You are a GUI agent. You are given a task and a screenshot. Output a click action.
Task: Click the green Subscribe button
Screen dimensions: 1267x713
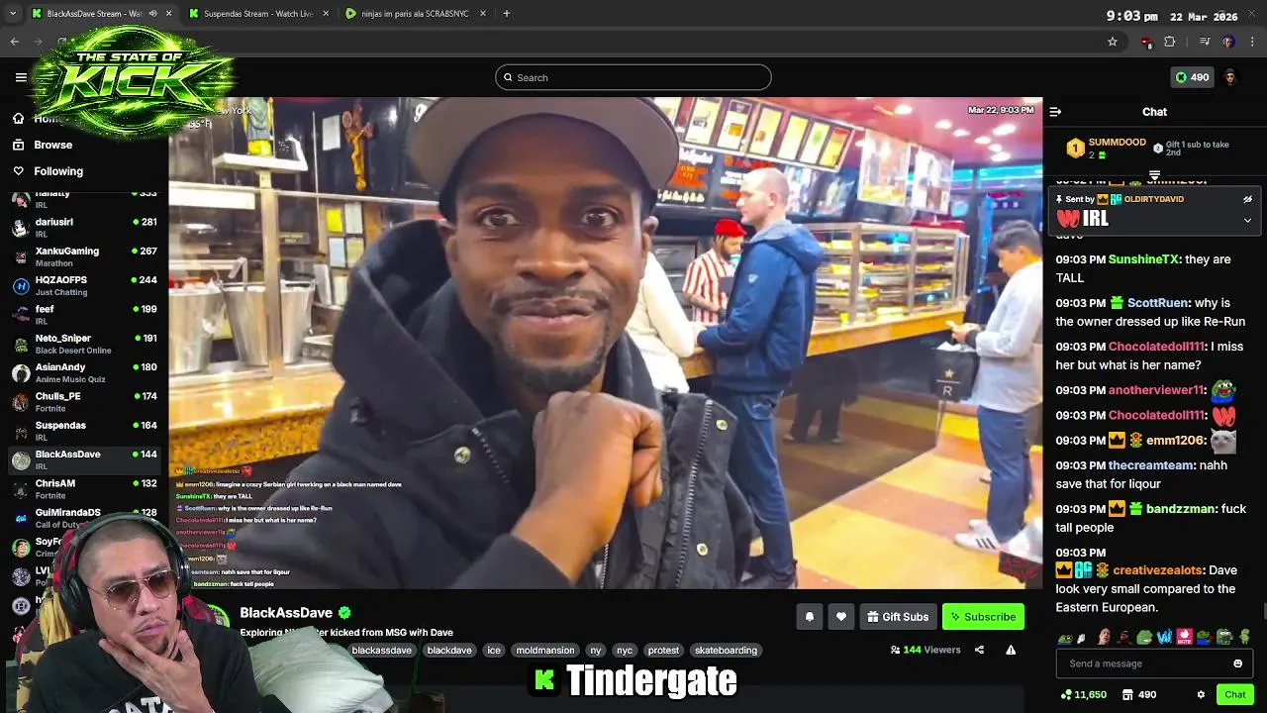pos(983,617)
